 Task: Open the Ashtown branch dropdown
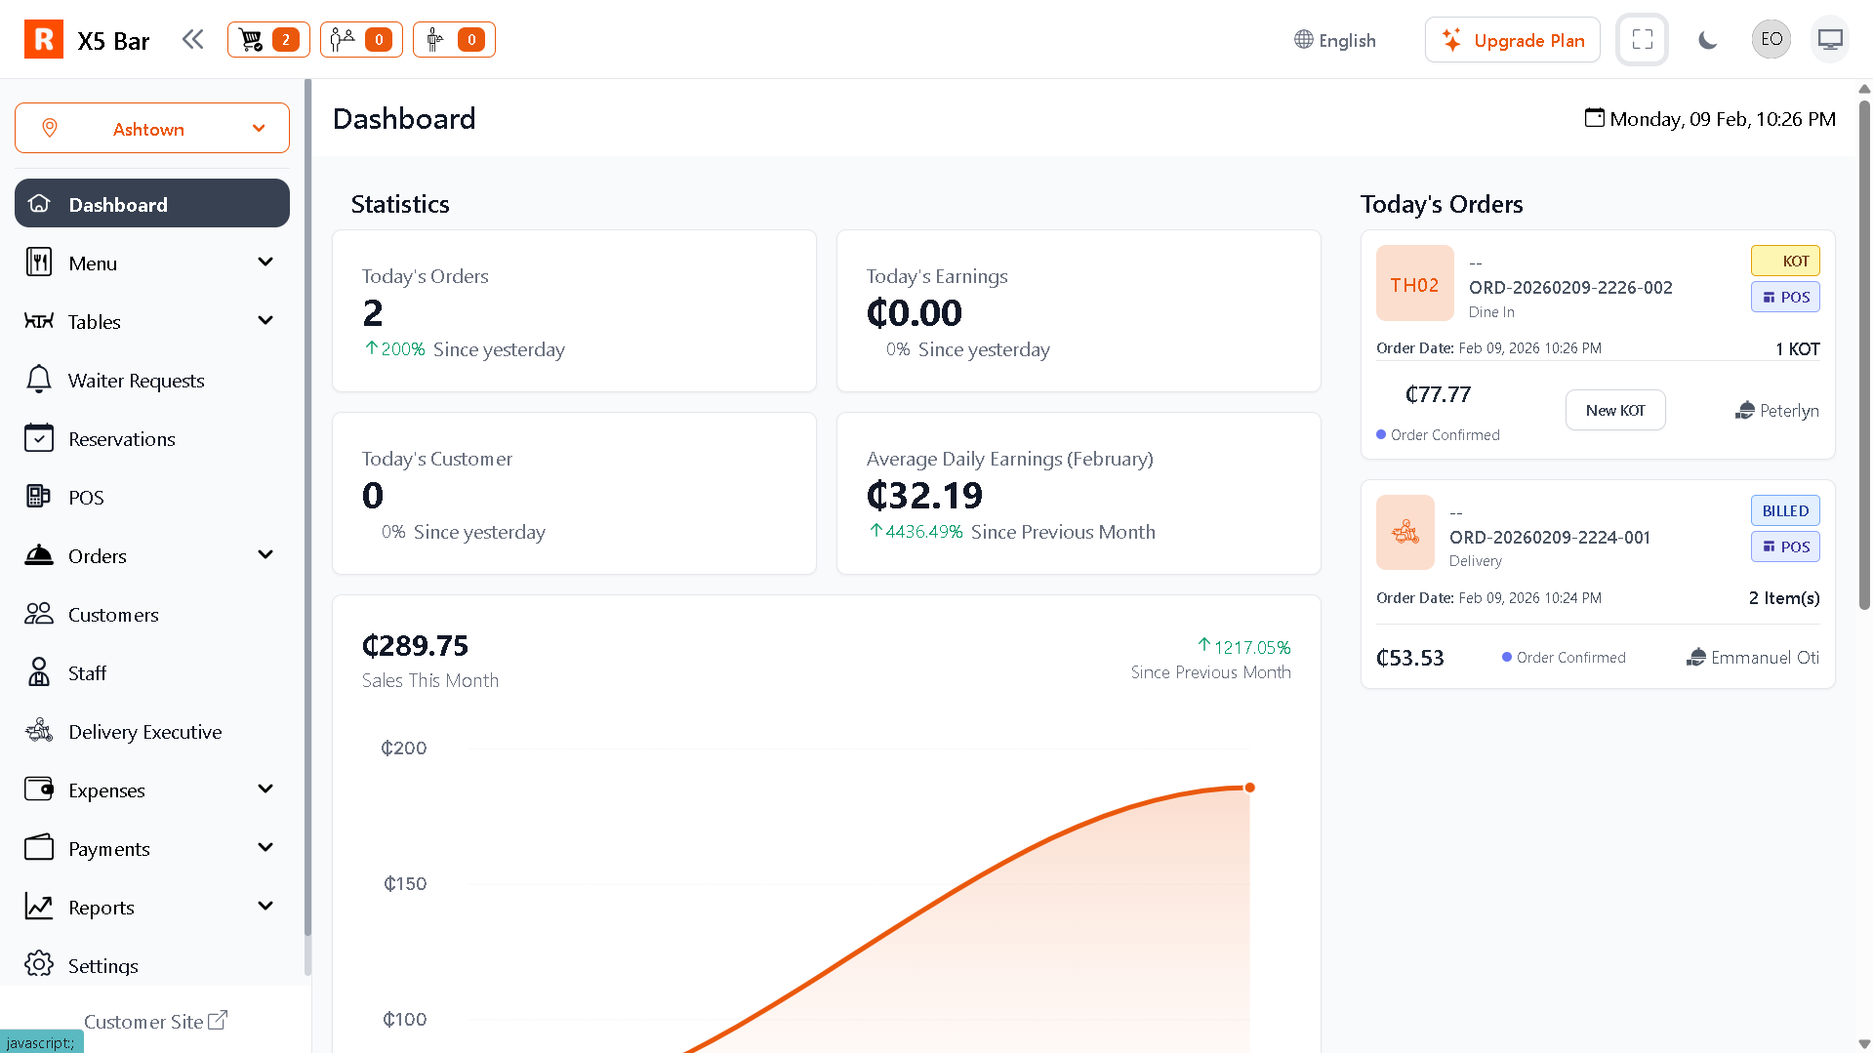coord(152,129)
